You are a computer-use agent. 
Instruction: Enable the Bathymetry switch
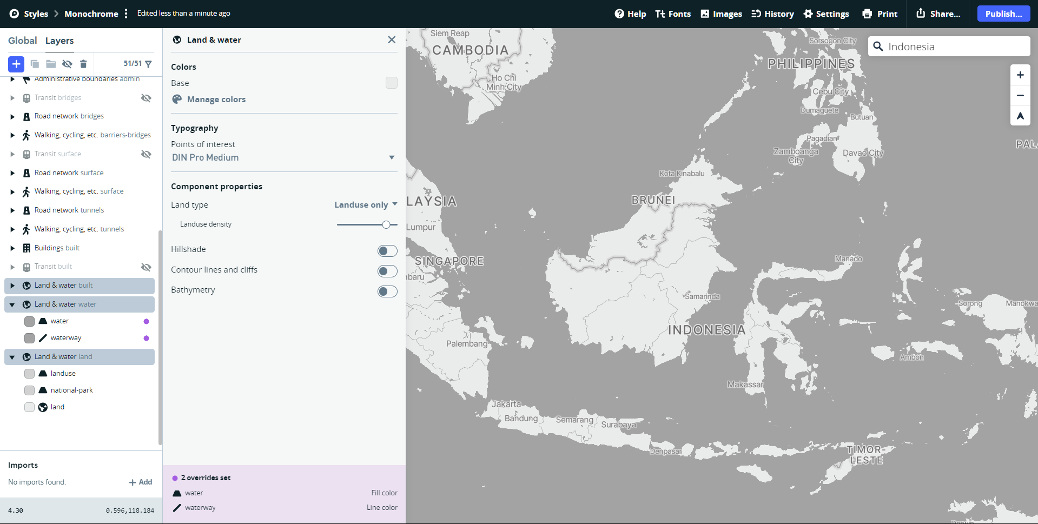387,292
